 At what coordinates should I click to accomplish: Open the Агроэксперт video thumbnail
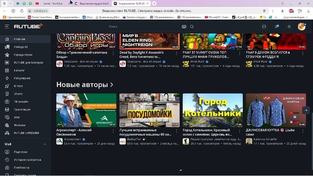(86, 110)
